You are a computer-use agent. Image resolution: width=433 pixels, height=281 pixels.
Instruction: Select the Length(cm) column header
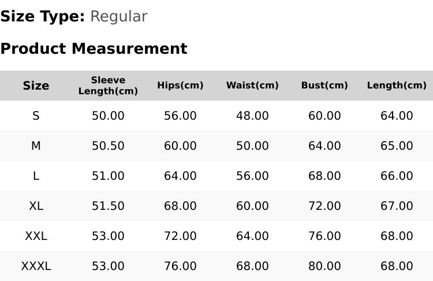click(x=397, y=85)
